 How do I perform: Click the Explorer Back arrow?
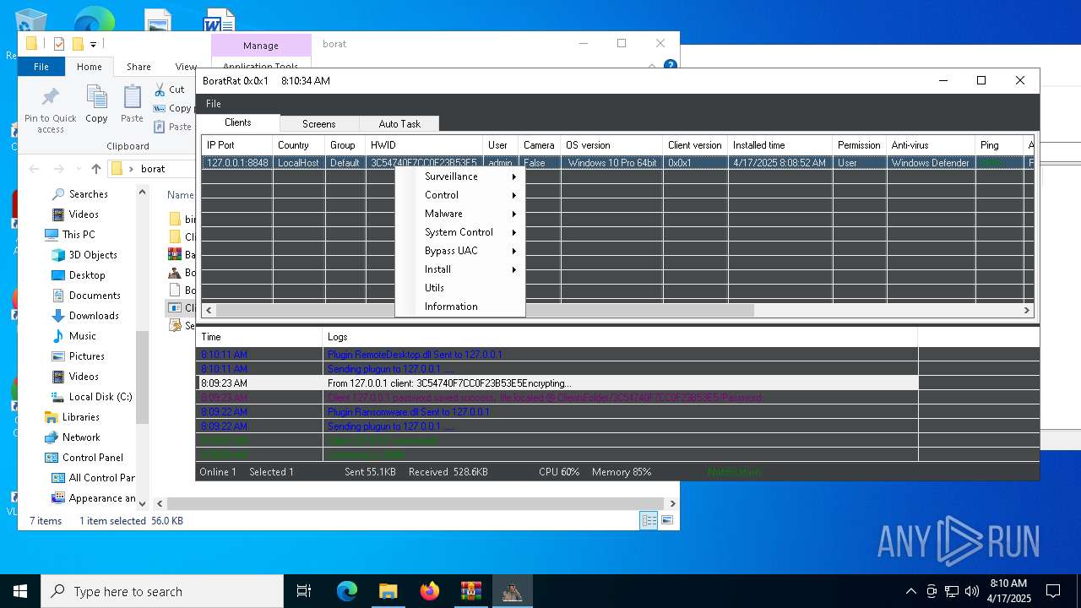(x=35, y=169)
